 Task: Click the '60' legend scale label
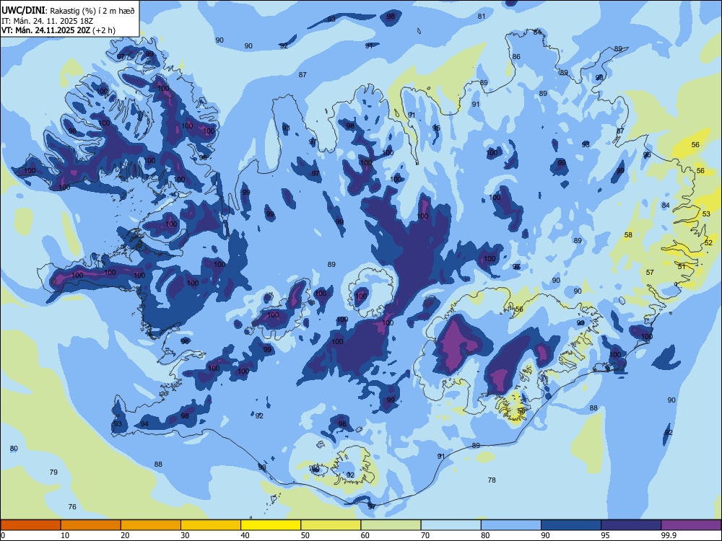click(365, 535)
